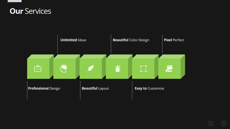The height and width of the screenshot is (129, 230).
Task: Click the Our Services heading
Action: [30, 11]
